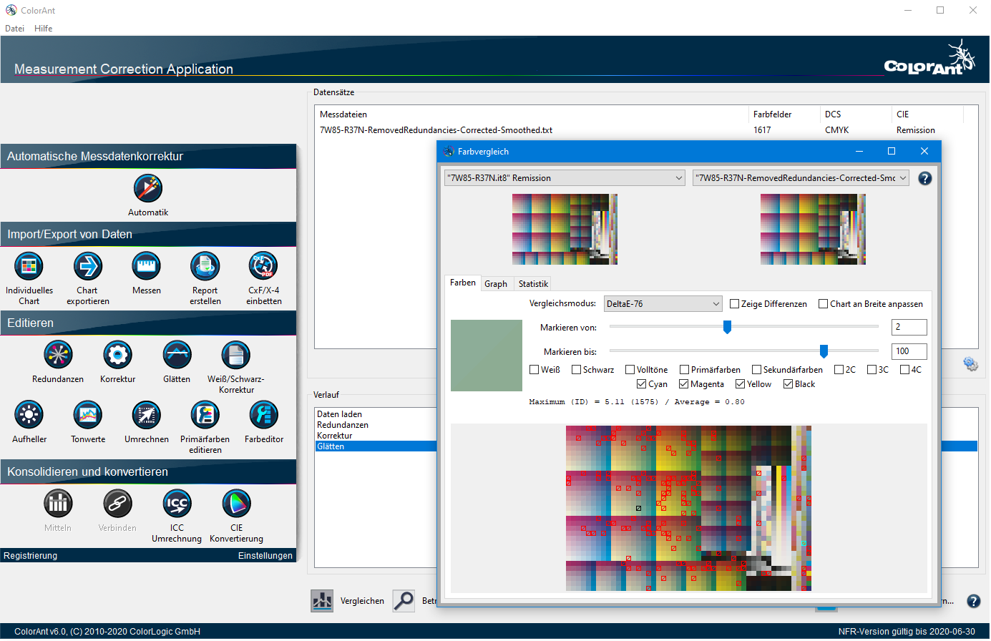
Task: Open the Datei menu
Action: tap(14, 29)
